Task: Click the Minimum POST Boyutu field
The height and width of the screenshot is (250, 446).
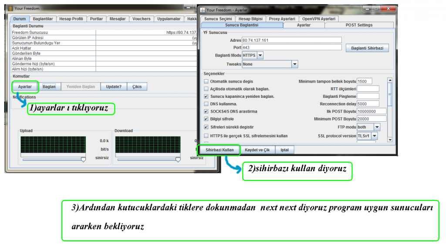Action: (x=372, y=119)
